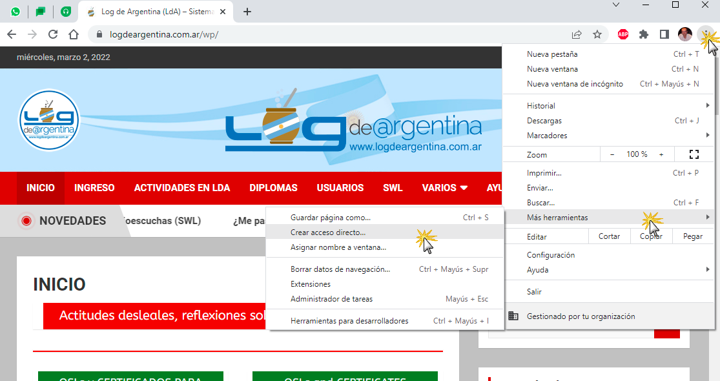Select Crear acceso directo...

(x=385, y=232)
